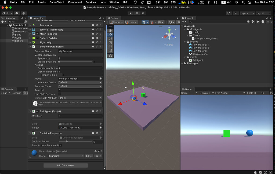Enable the Use Child Sensors checkbox

tap(59, 94)
